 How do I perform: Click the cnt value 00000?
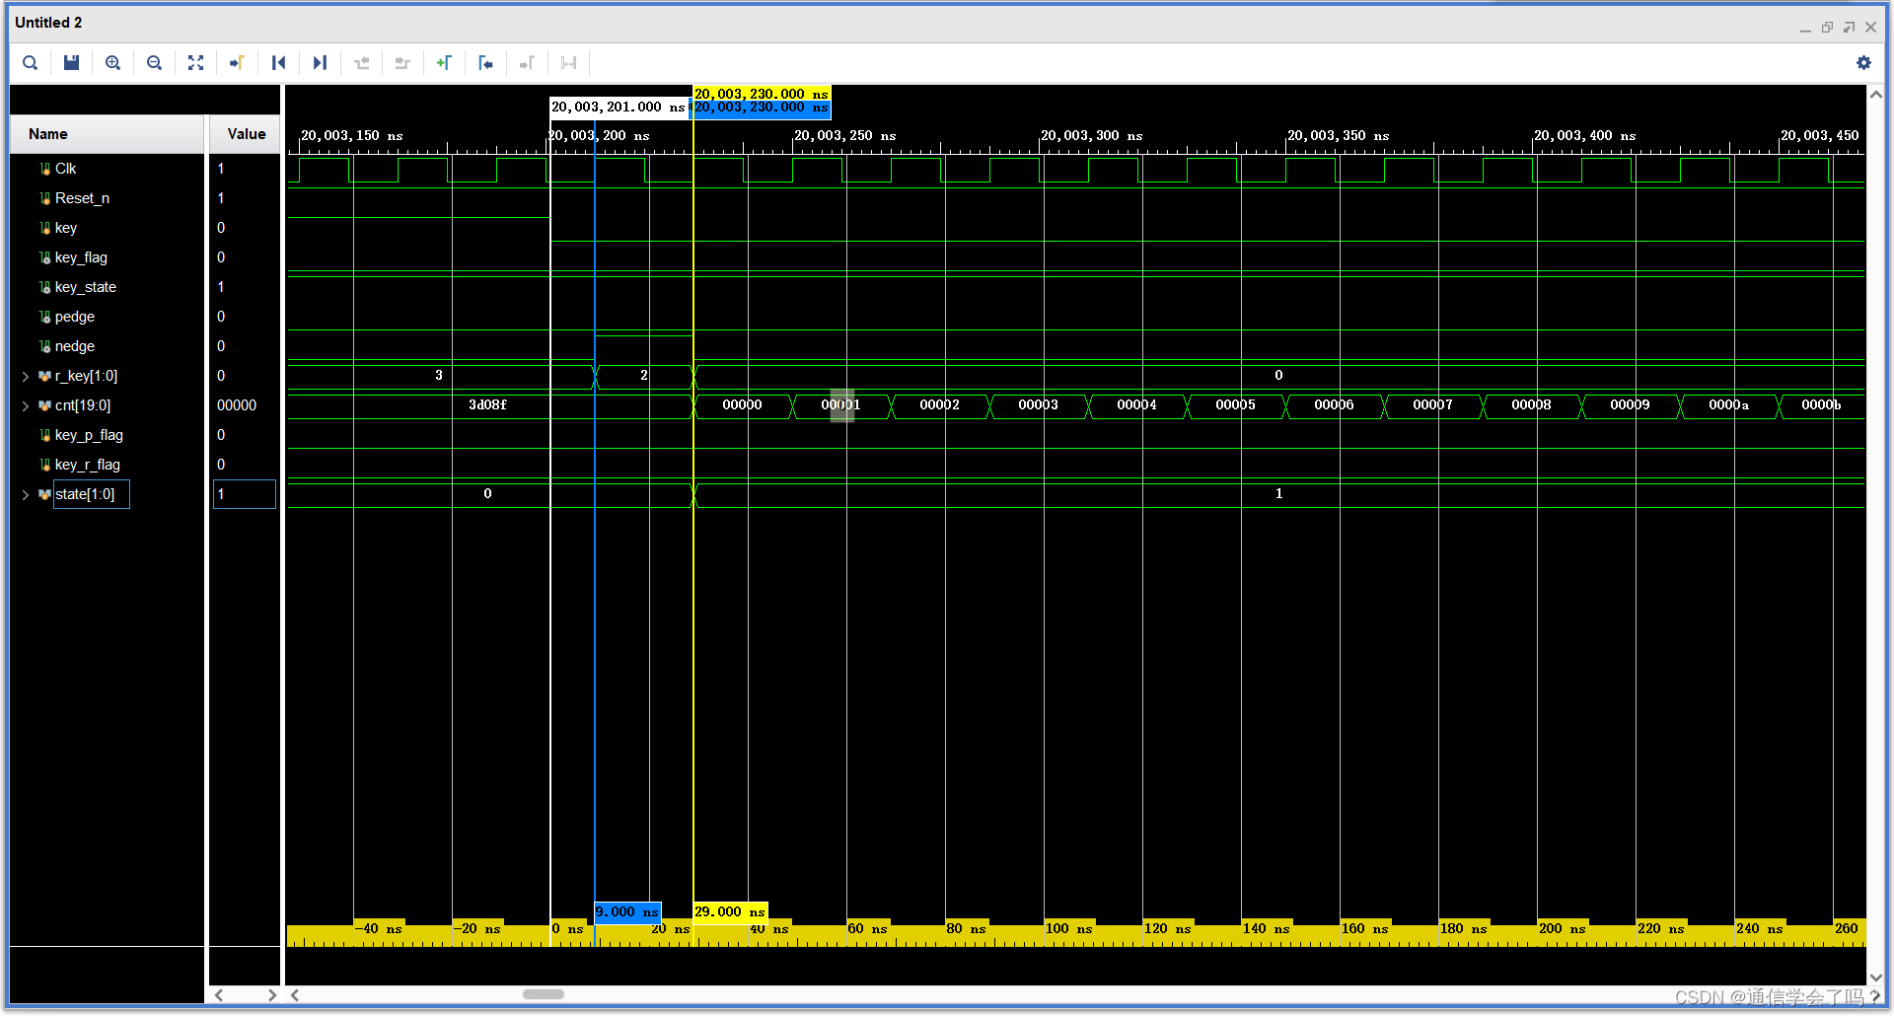tap(237, 405)
